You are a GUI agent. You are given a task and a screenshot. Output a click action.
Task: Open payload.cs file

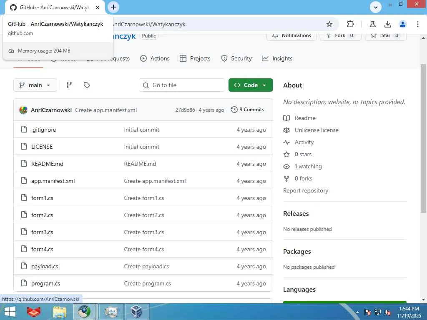pos(45,266)
